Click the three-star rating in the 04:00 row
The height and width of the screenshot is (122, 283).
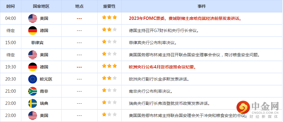109,17
